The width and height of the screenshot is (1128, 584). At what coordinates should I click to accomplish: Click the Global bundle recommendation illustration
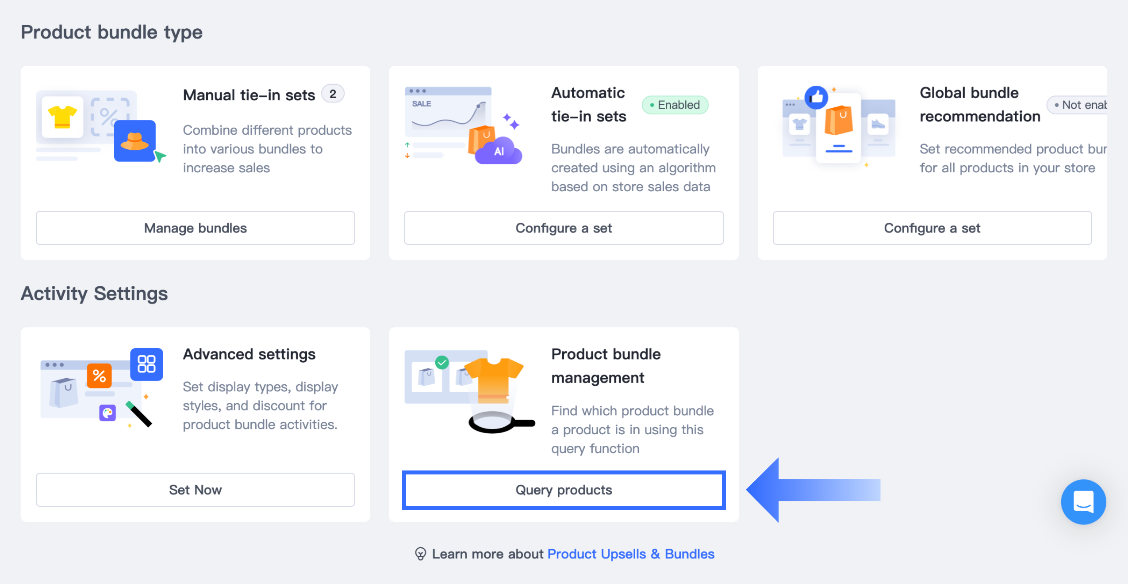coord(838,126)
